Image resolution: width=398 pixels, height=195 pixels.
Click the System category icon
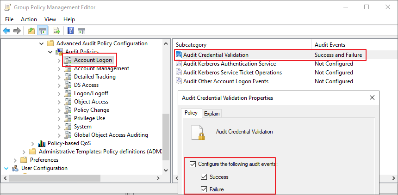click(x=68, y=127)
